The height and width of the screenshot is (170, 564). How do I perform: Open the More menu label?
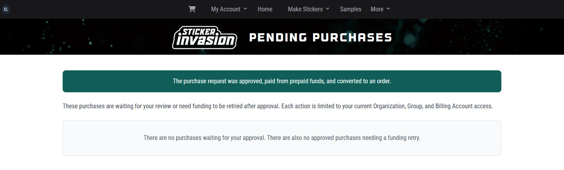[x=377, y=9]
